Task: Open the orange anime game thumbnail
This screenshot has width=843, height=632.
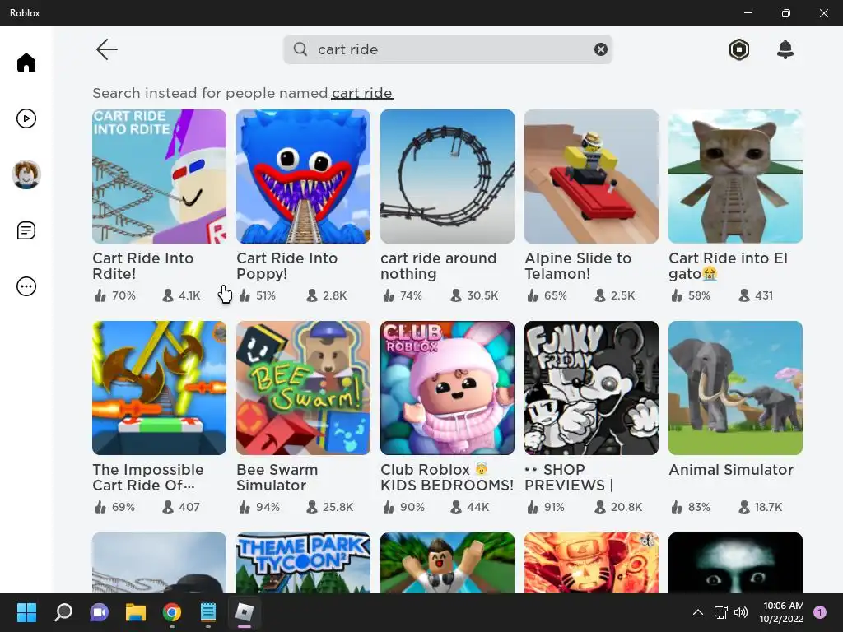Action: (591, 563)
